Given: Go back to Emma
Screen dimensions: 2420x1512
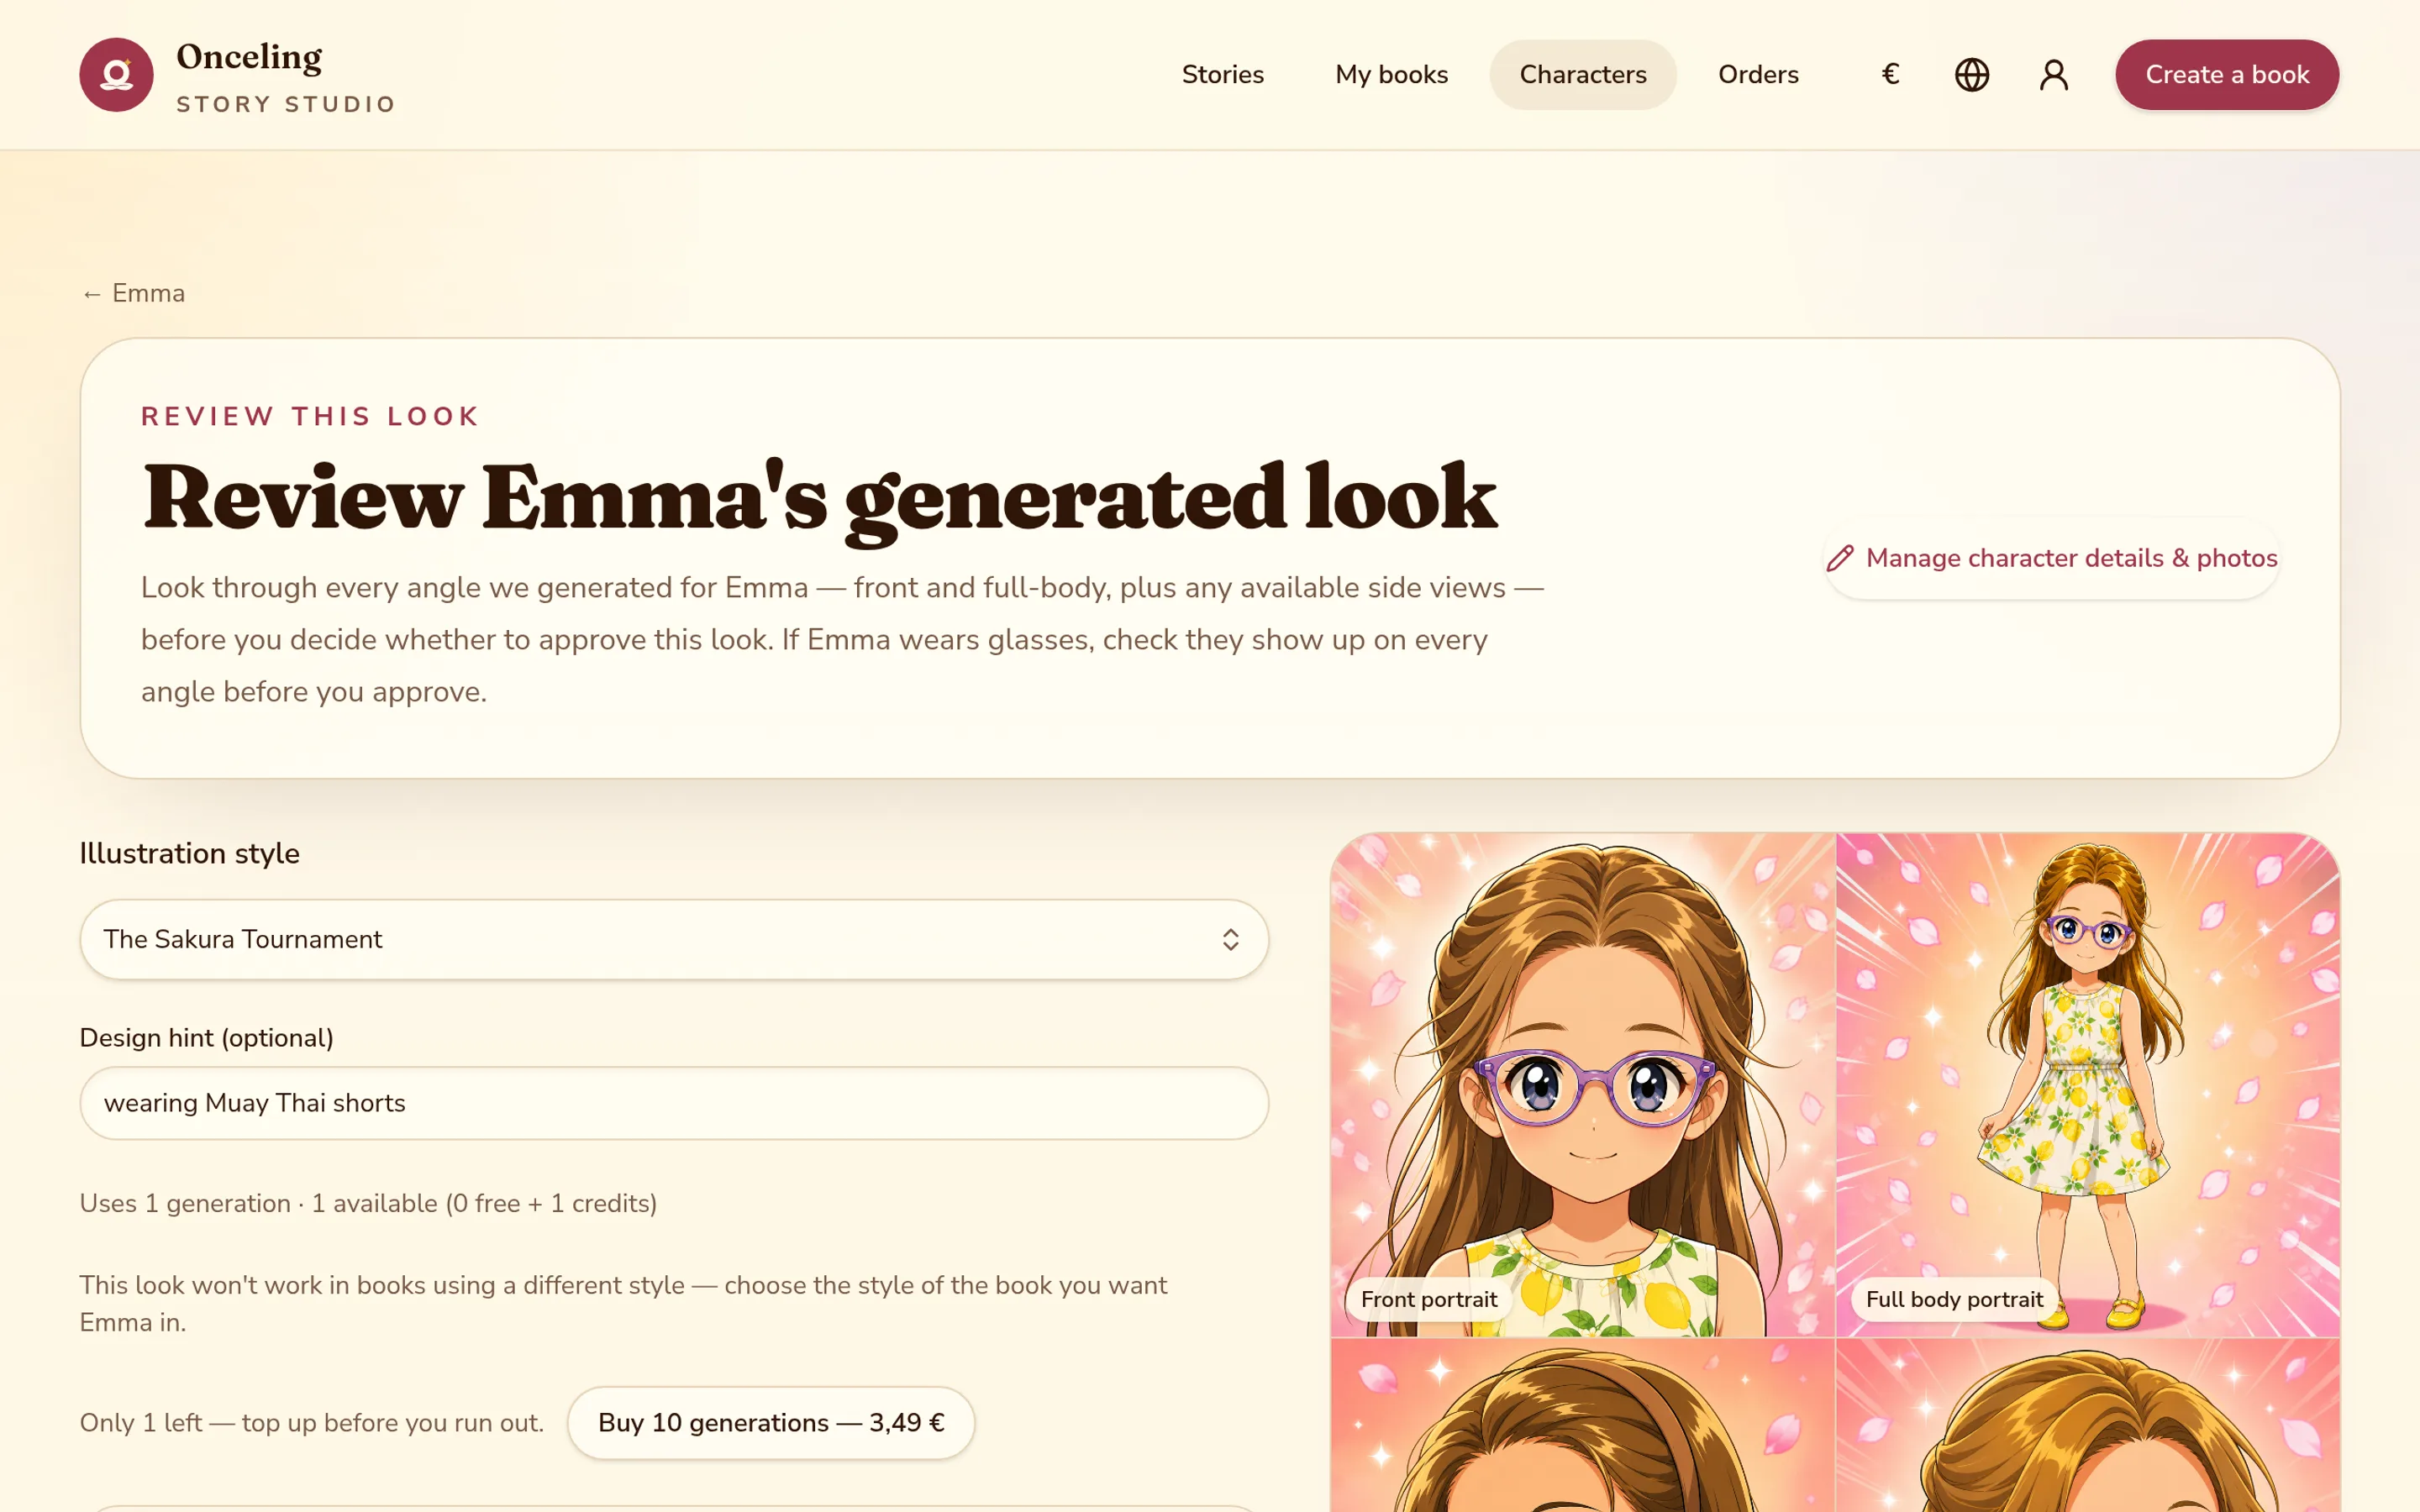Looking at the screenshot, I should coord(133,293).
